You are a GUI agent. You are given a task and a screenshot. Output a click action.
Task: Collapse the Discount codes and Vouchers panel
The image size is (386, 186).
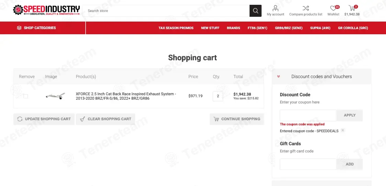point(278,77)
